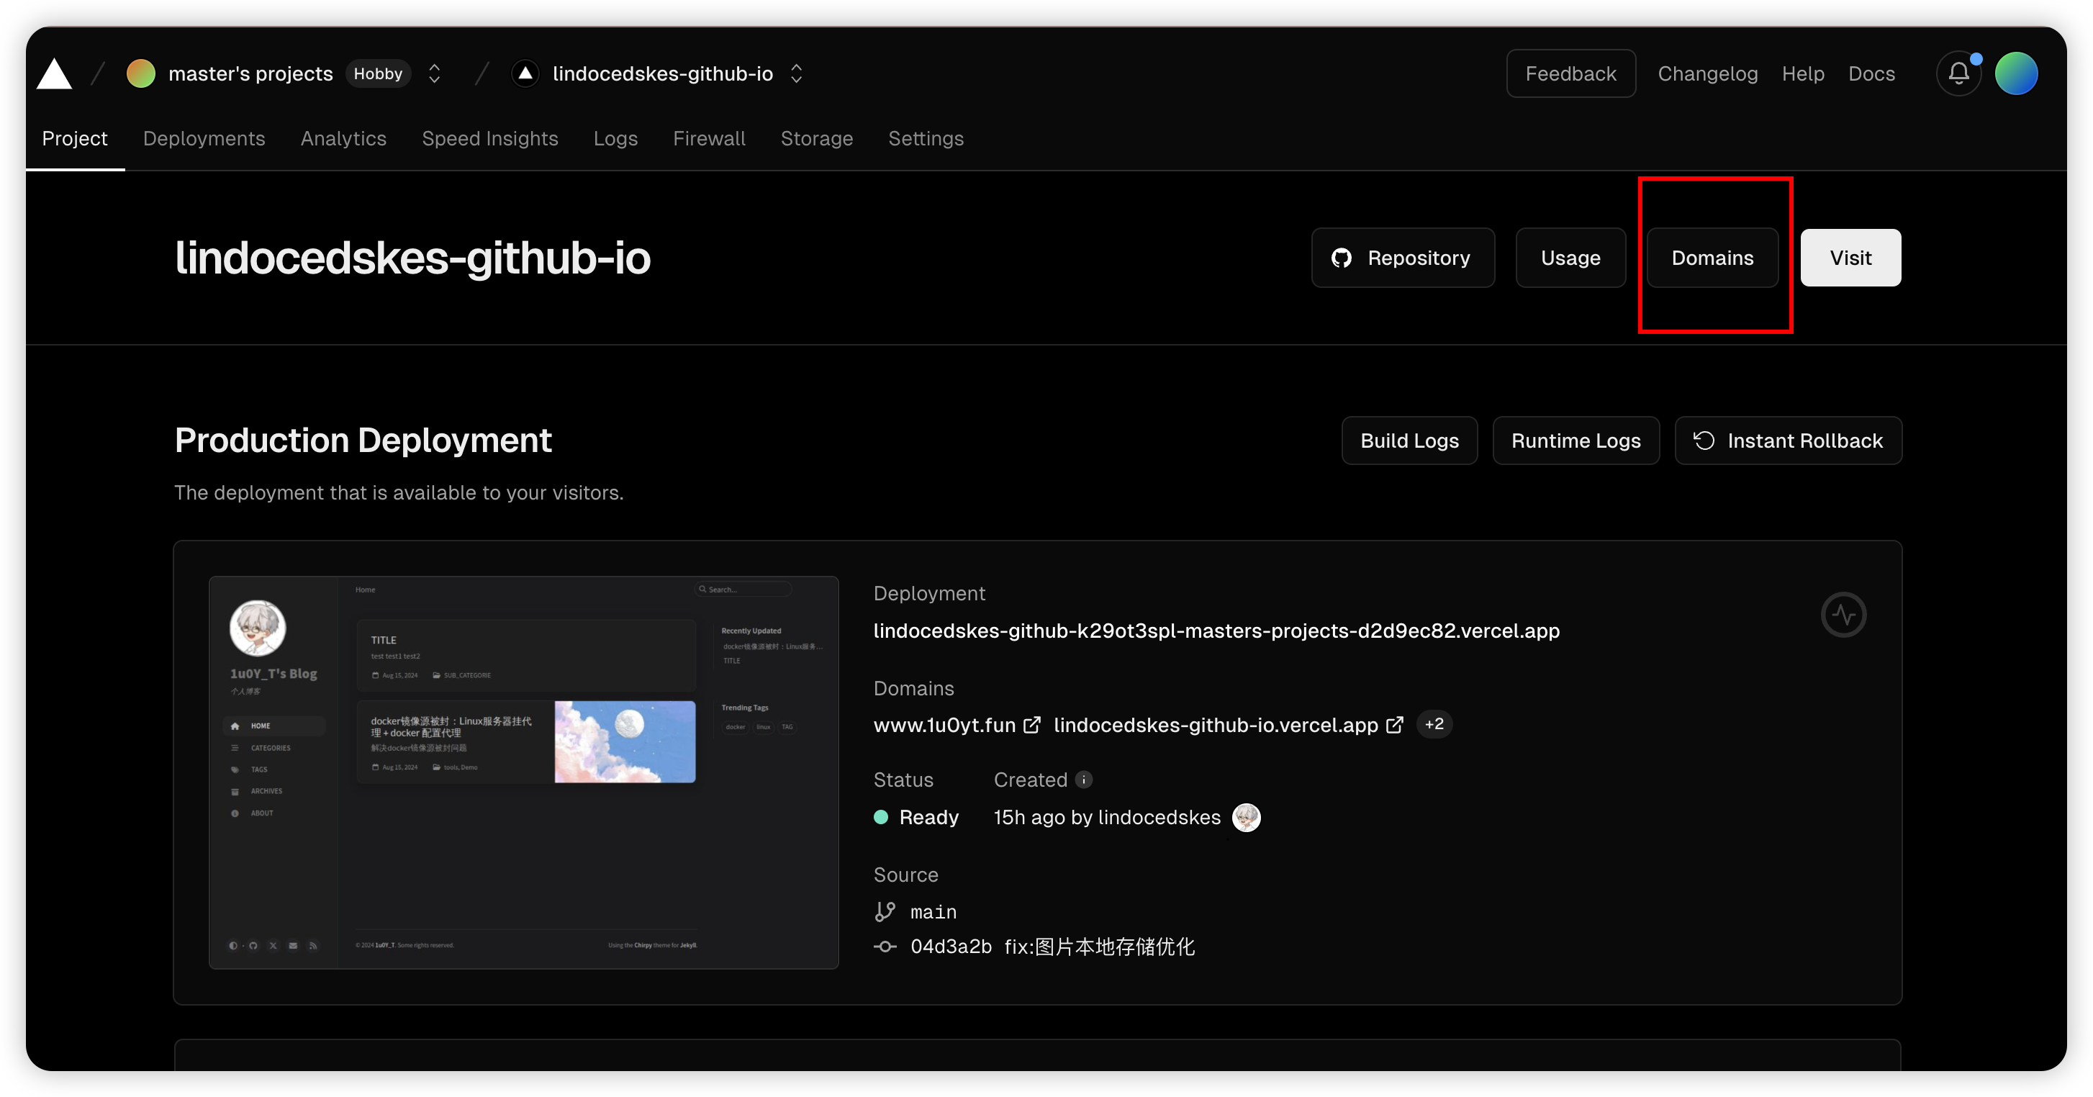
Task: Open the deployment preview thumbnail
Action: [x=524, y=773]
